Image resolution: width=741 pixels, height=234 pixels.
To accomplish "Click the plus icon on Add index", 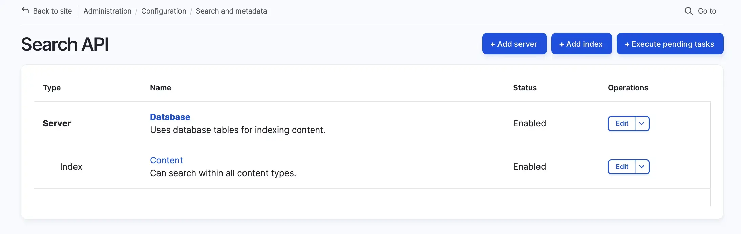I will coord(562,44).
